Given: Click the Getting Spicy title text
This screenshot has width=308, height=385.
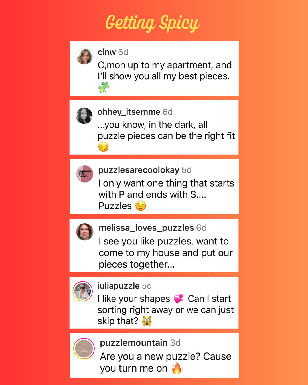Looking at the screenshot, I should point(152,23).
